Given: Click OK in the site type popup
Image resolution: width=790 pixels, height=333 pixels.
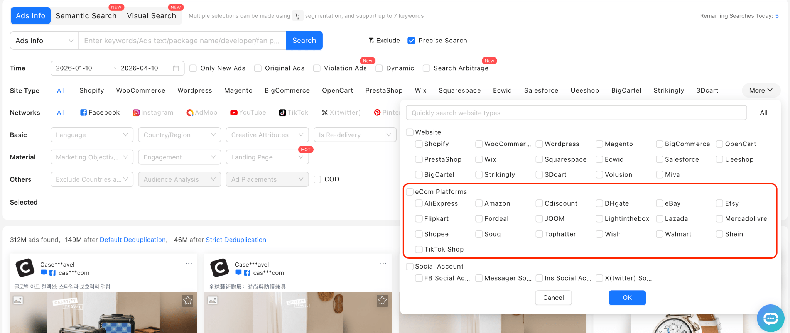Looking at the screenshot, I should pyautogui.click(x=627, y=298).
